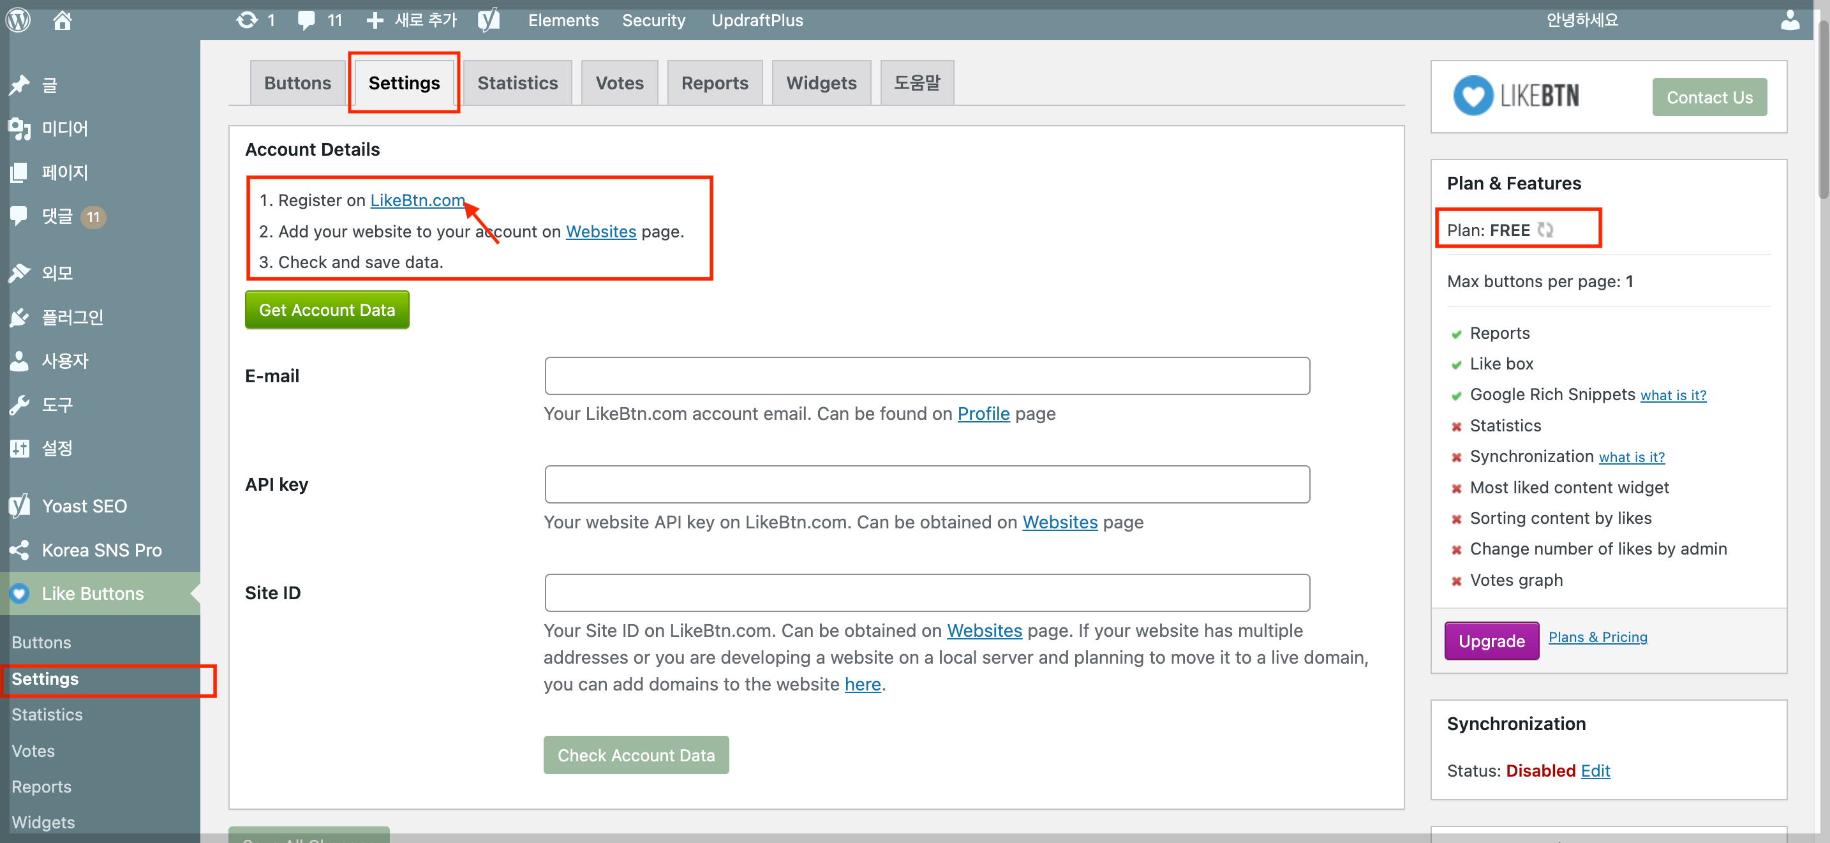Screen dimensions: 1830x843
Task: Focus the E-mail input field
Action: [x=926, y=376]
